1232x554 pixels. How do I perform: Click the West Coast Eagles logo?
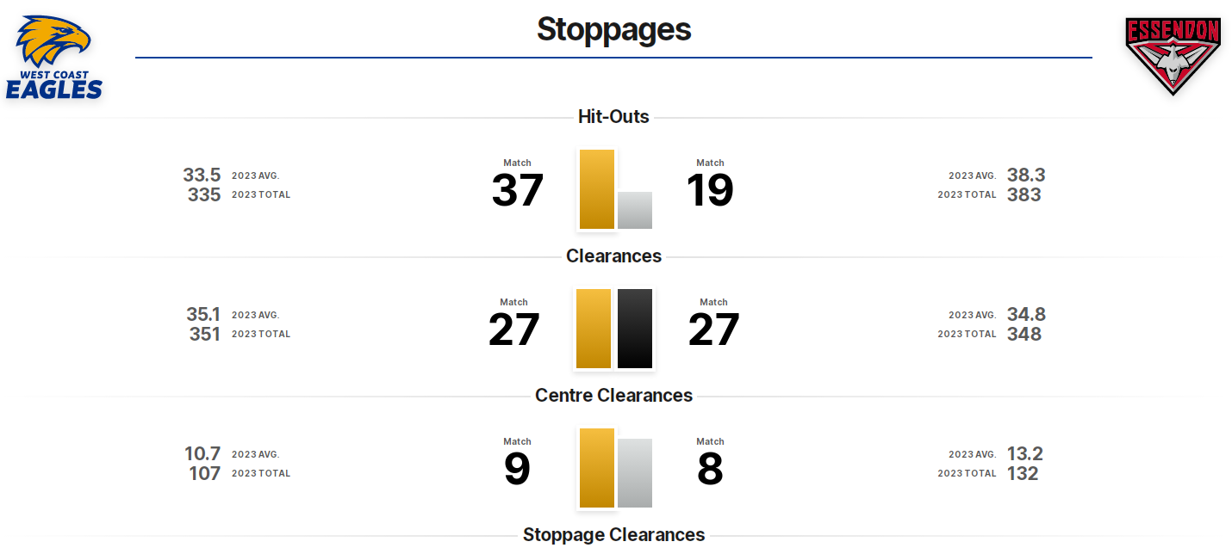(54, 58)
